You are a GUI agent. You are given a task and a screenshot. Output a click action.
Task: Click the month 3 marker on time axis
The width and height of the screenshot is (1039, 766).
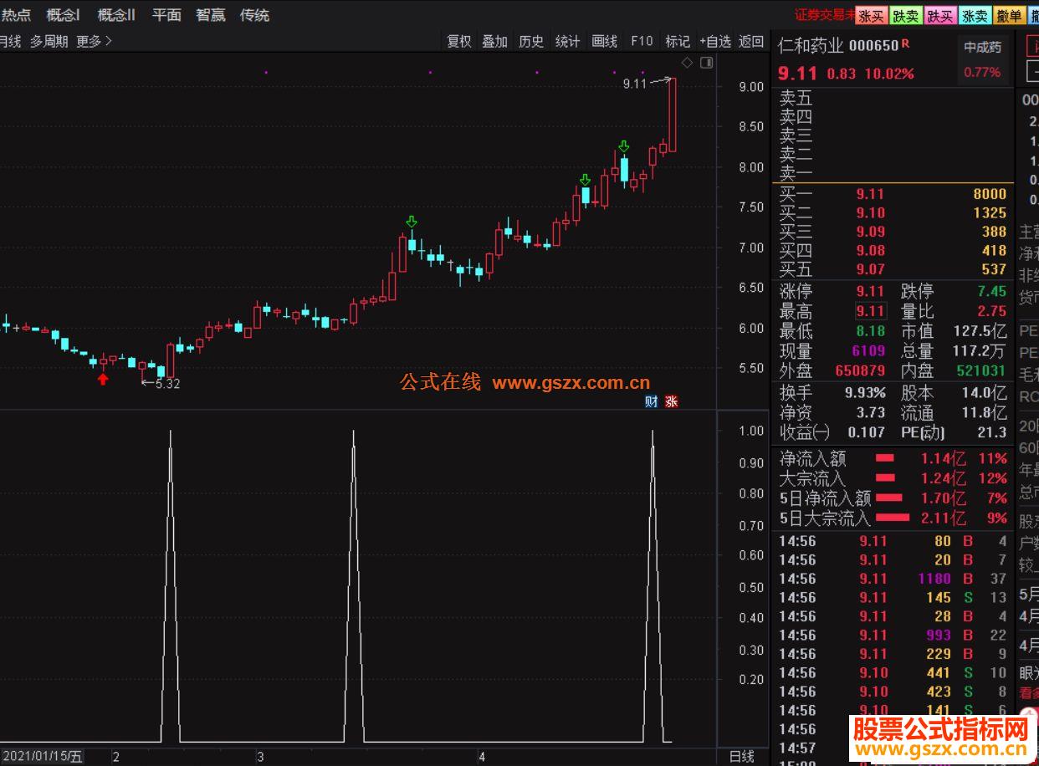pos(260,757)
